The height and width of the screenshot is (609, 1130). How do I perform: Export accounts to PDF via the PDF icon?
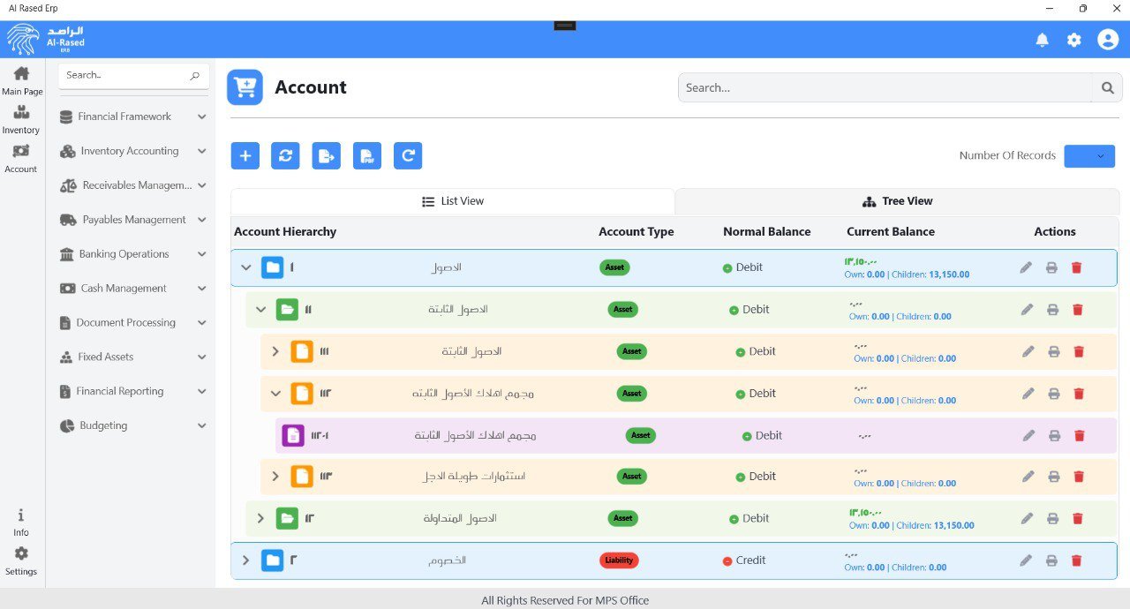[x=367, y=155]
